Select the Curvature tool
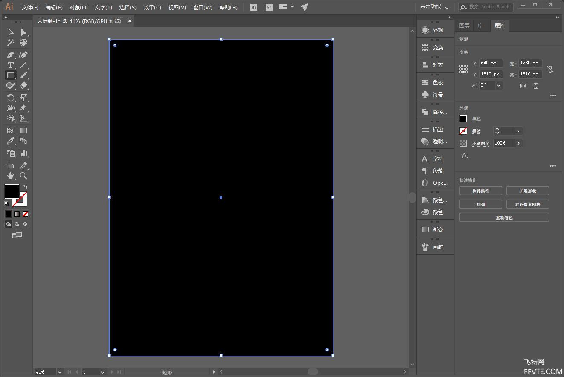This screenshot has width=564, height=377. pyautogui.click(x=24, y=55)
